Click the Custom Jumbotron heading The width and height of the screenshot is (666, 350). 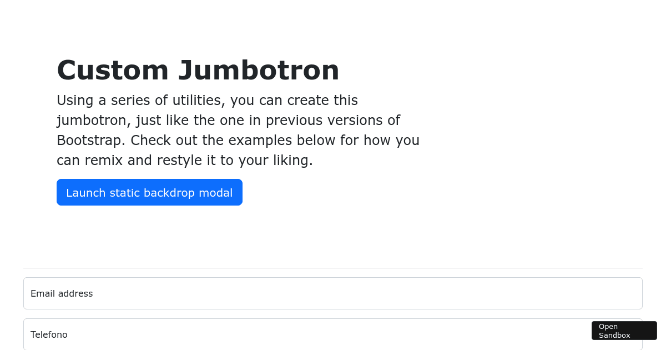[198, 70]
